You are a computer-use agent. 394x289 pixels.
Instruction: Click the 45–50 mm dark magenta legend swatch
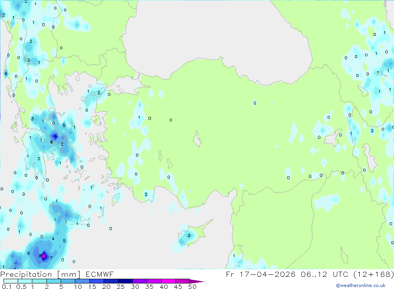(x=182, y=281)
